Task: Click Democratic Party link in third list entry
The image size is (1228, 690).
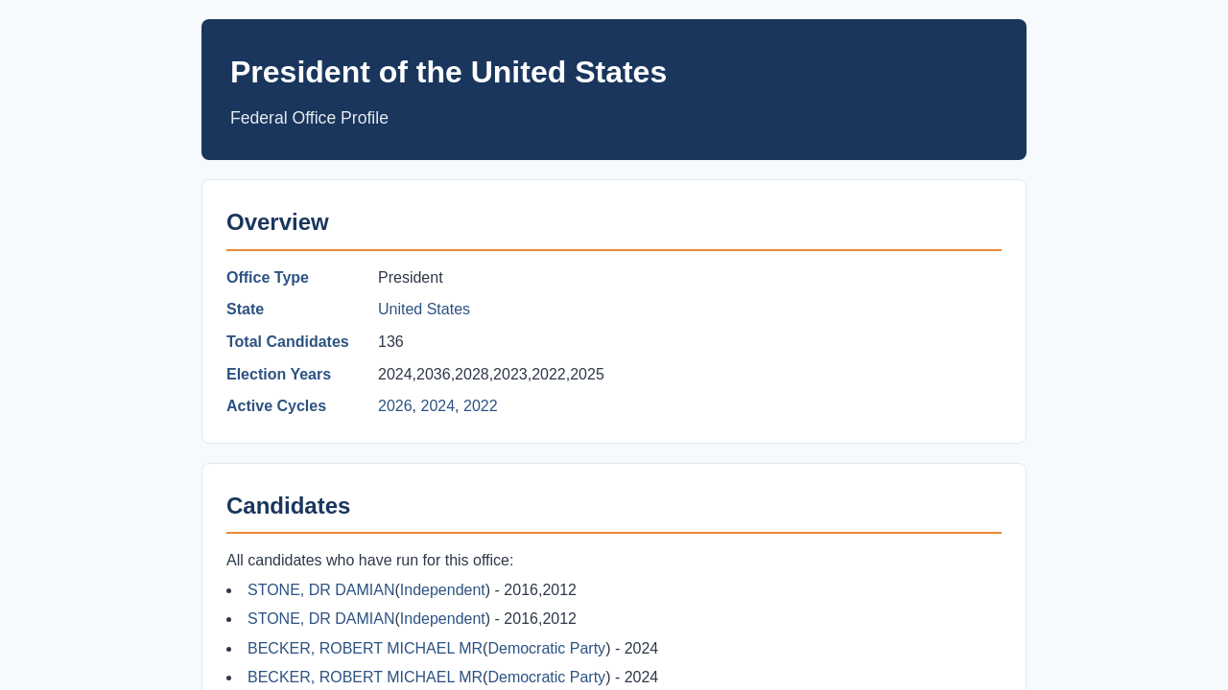Action: [x=547, y=649]
